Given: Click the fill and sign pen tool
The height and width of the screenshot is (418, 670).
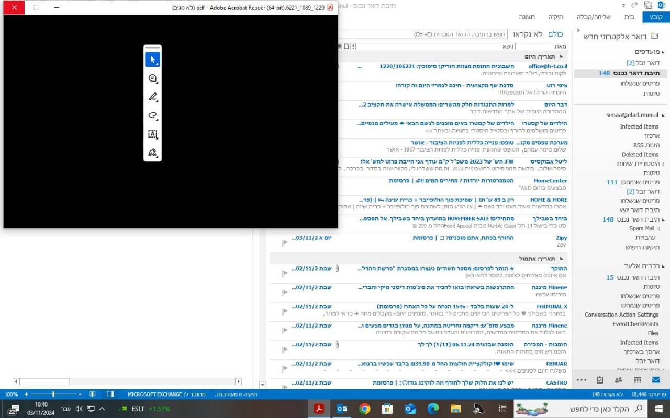Looking at the screenshot, I should (x=152, y=153).
